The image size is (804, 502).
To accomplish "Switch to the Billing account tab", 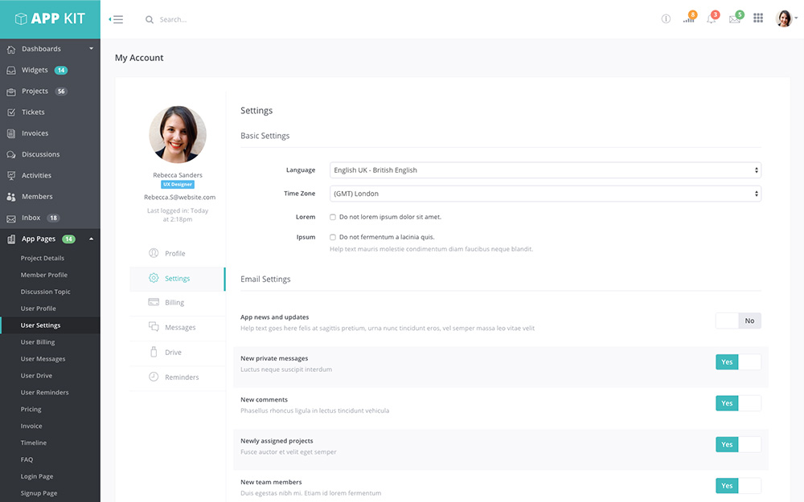I will pyautogui.click(x=174, y=303).
